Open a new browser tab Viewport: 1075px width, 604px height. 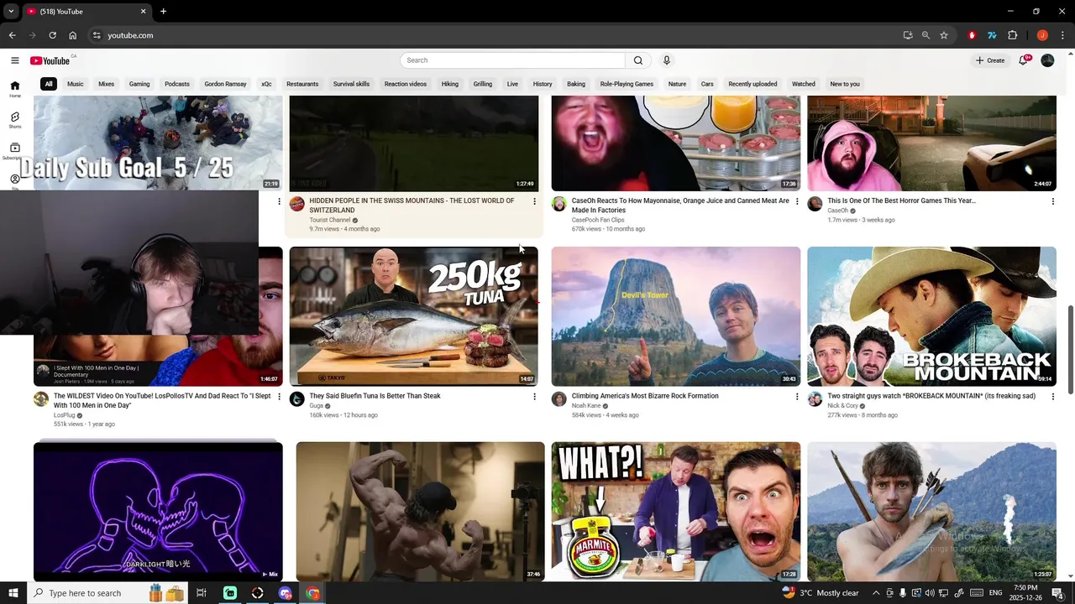tap(163, 11)
